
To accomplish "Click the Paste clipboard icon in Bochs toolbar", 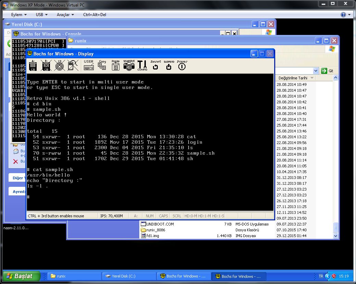I will 116,65.
